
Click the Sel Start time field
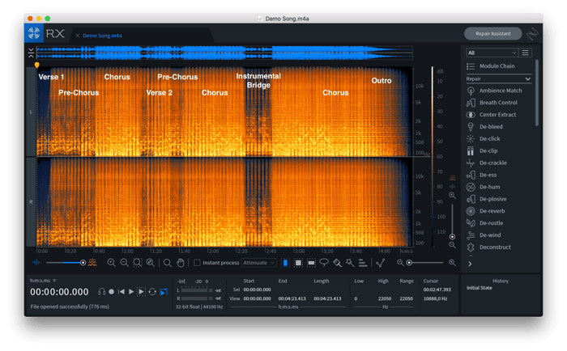[x=257, y=290]
